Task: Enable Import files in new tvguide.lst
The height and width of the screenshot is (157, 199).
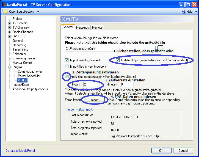Action: [67, 66]
